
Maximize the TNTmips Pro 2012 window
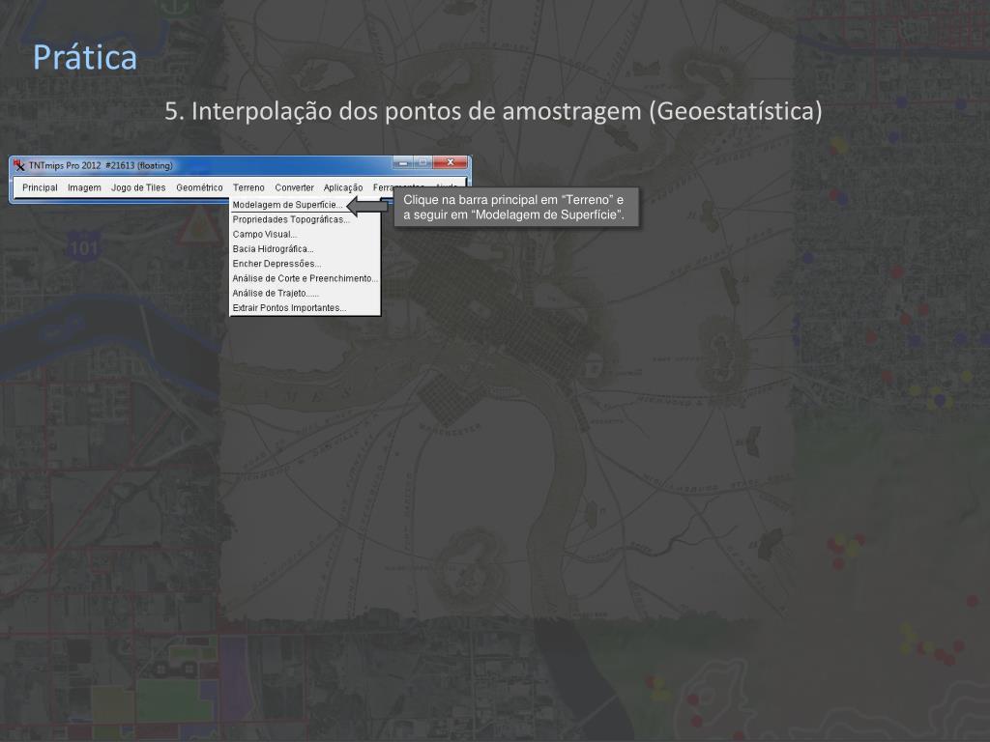(423, 162)
